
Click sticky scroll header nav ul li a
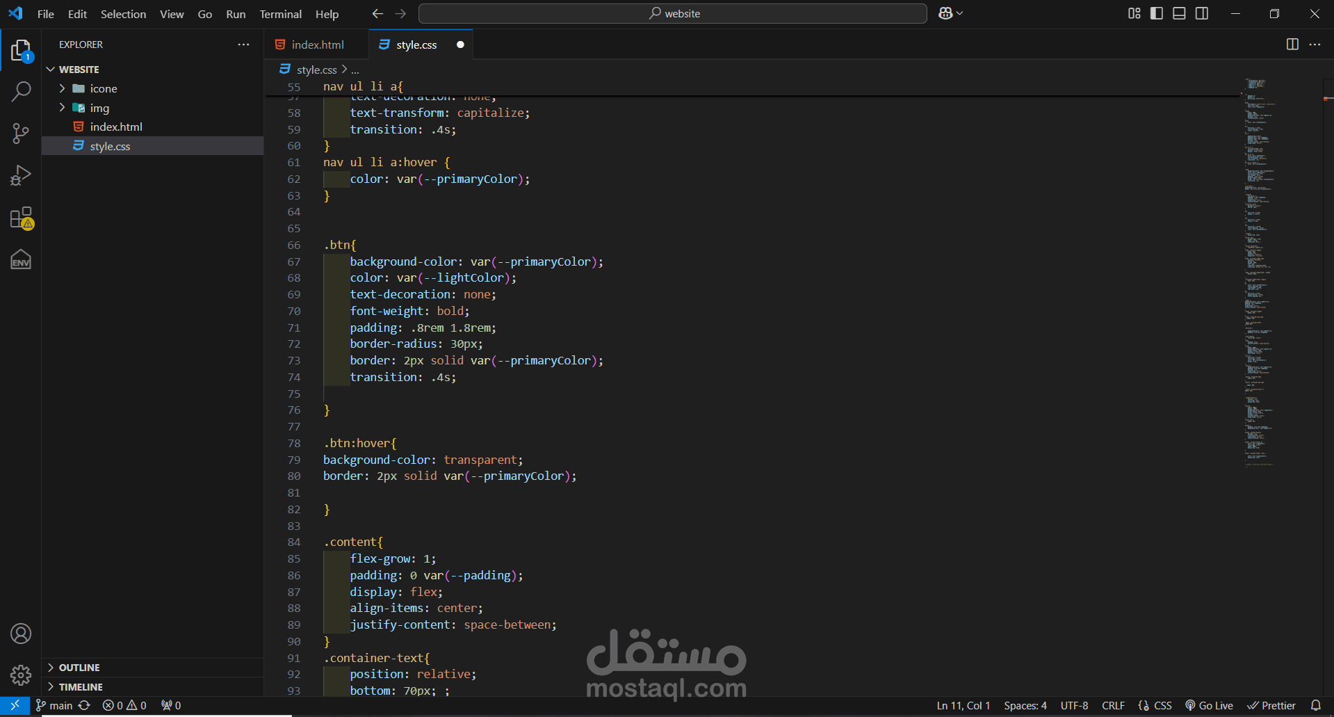coord(363,86)
